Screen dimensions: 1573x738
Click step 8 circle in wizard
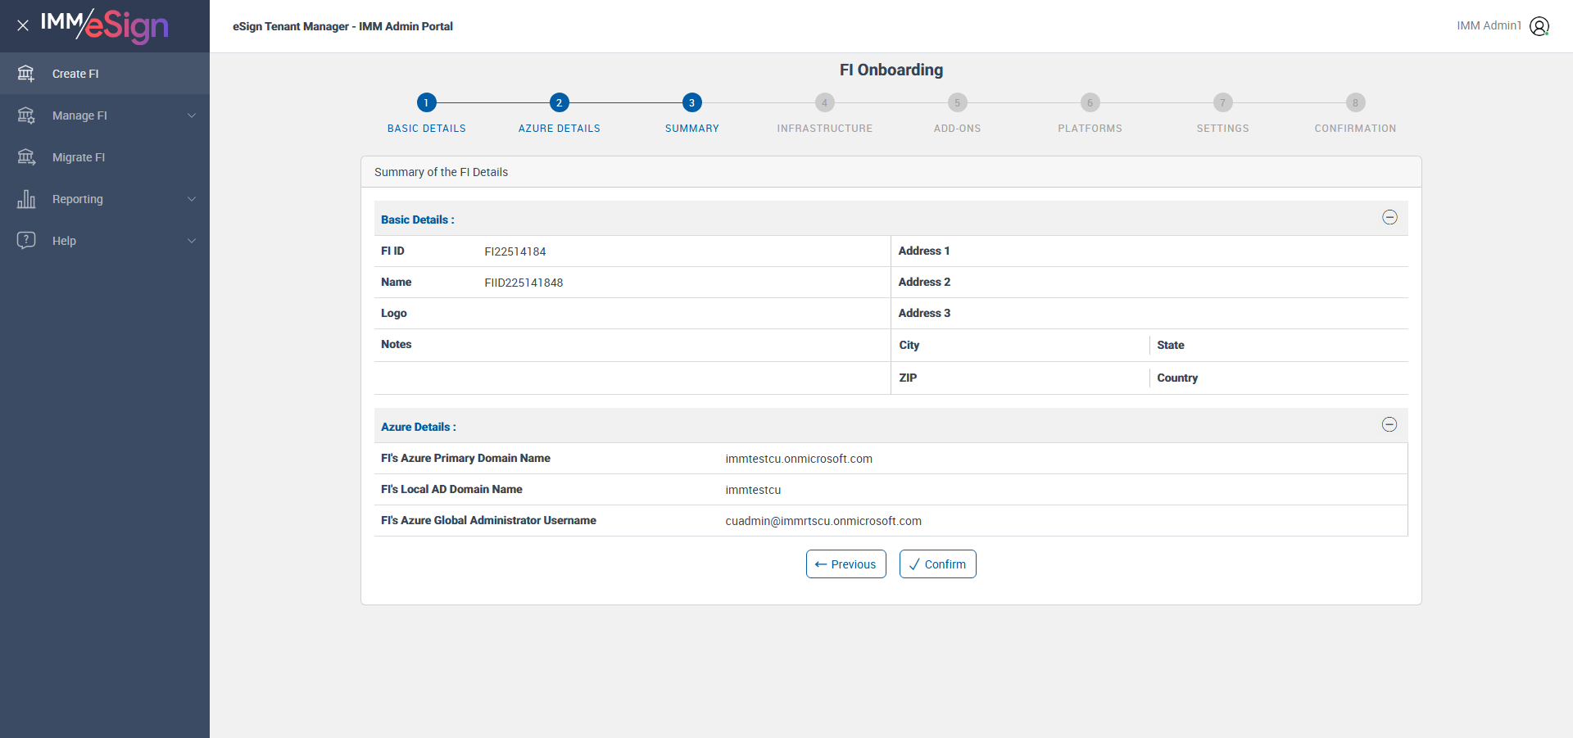1355,102
